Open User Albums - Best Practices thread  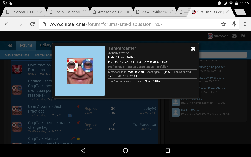point(45,109)
